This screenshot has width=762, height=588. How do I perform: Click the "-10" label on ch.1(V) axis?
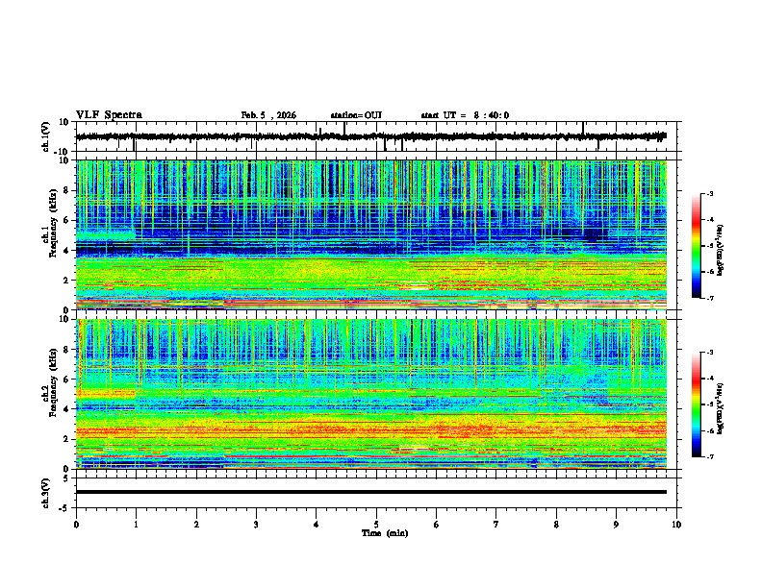click(x=63, y=151)
